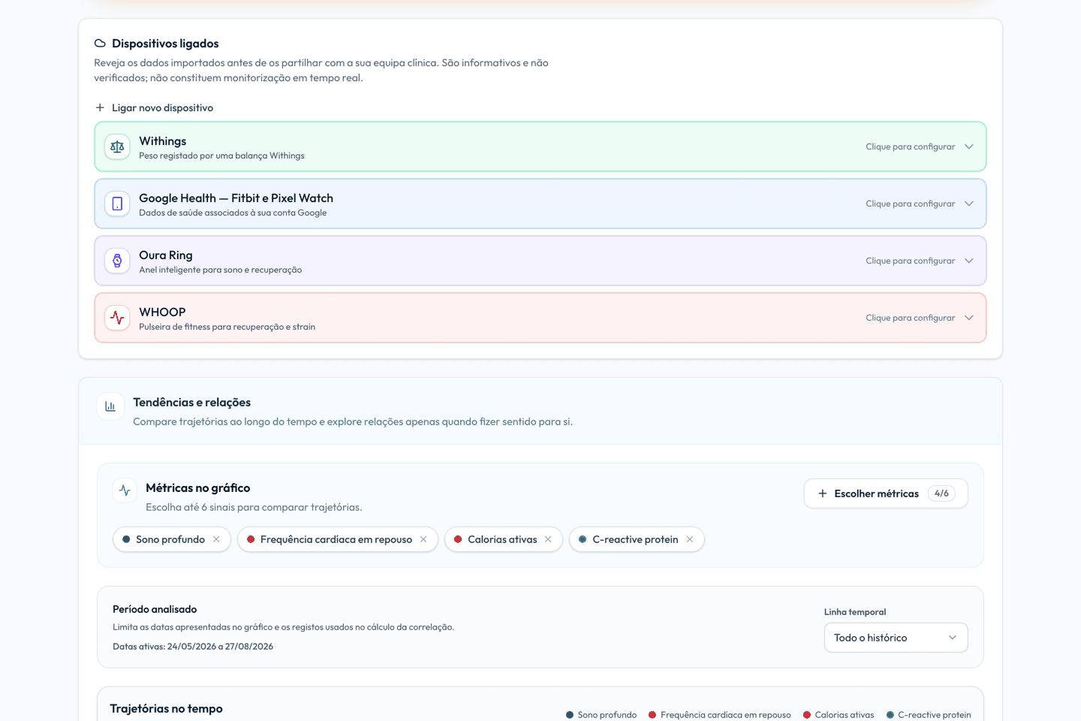
Task: Click the Trajetórias no tempo heading
Action: click(166, 709)
